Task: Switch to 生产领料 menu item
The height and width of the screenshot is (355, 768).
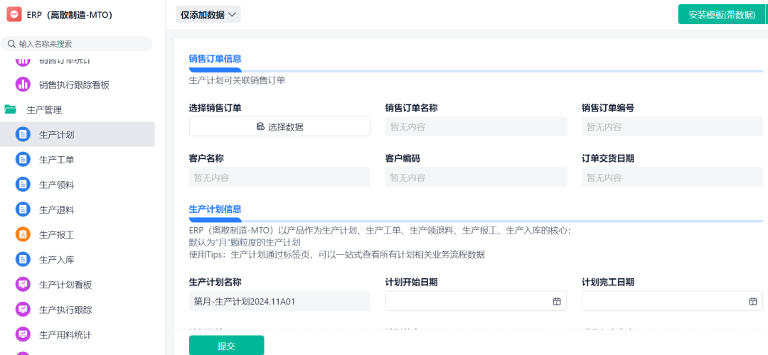Action: tap(57, 185)
